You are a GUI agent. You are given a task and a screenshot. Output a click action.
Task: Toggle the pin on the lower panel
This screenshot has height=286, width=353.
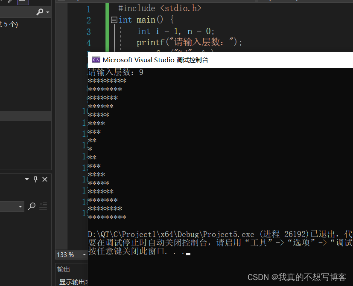pos(35,179)
